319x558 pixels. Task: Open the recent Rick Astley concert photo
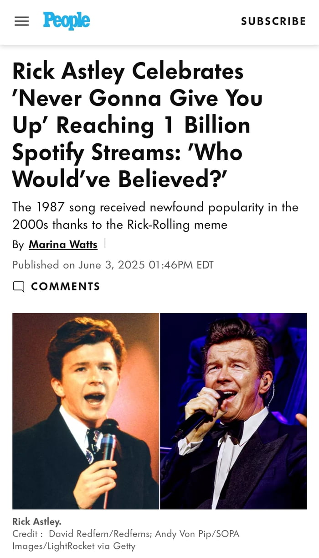pyautogui.click(x=233, y=411)
